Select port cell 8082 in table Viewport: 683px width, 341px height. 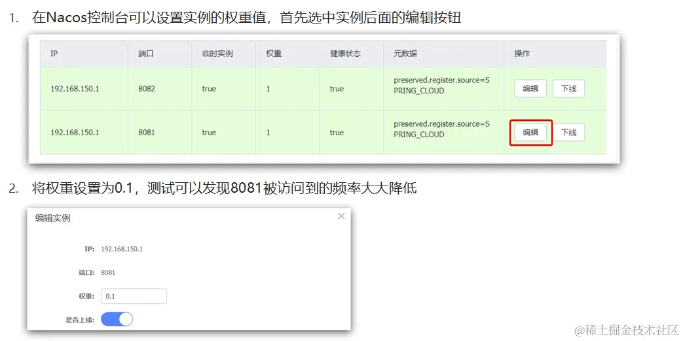[x=147, y=89]
